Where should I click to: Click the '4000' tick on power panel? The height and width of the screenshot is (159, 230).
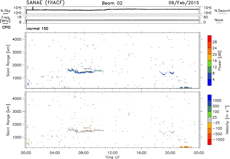point(17,39)
